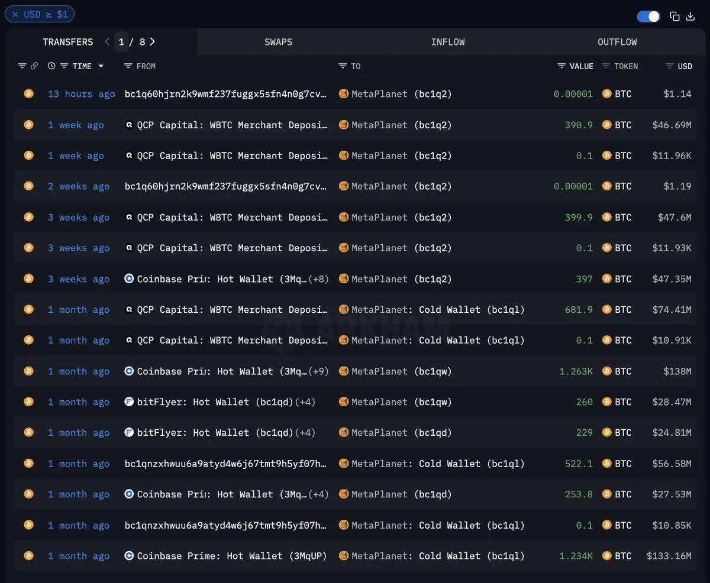Screen dimensions: 710x583
Task: Expand the TIME sort dropdown arrow
Action: pos(101,66)
